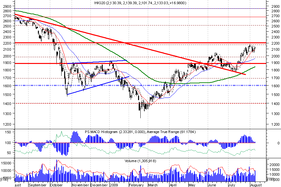Select the lower rising blue trendline from October low
The width and height of the screenshot is (281, 187).
(98, 86)
